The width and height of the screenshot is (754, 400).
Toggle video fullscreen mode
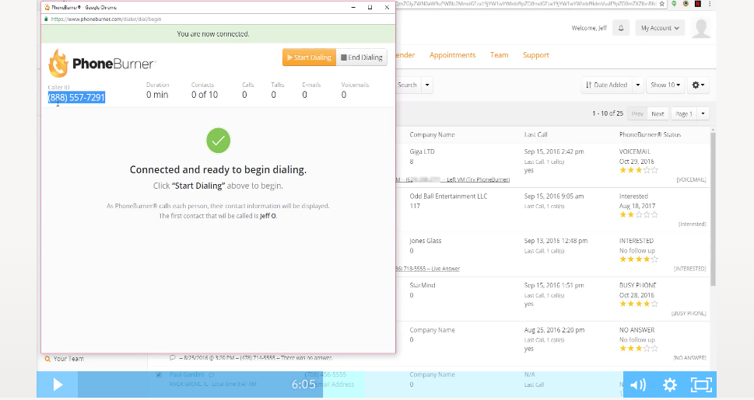[701, 384]
